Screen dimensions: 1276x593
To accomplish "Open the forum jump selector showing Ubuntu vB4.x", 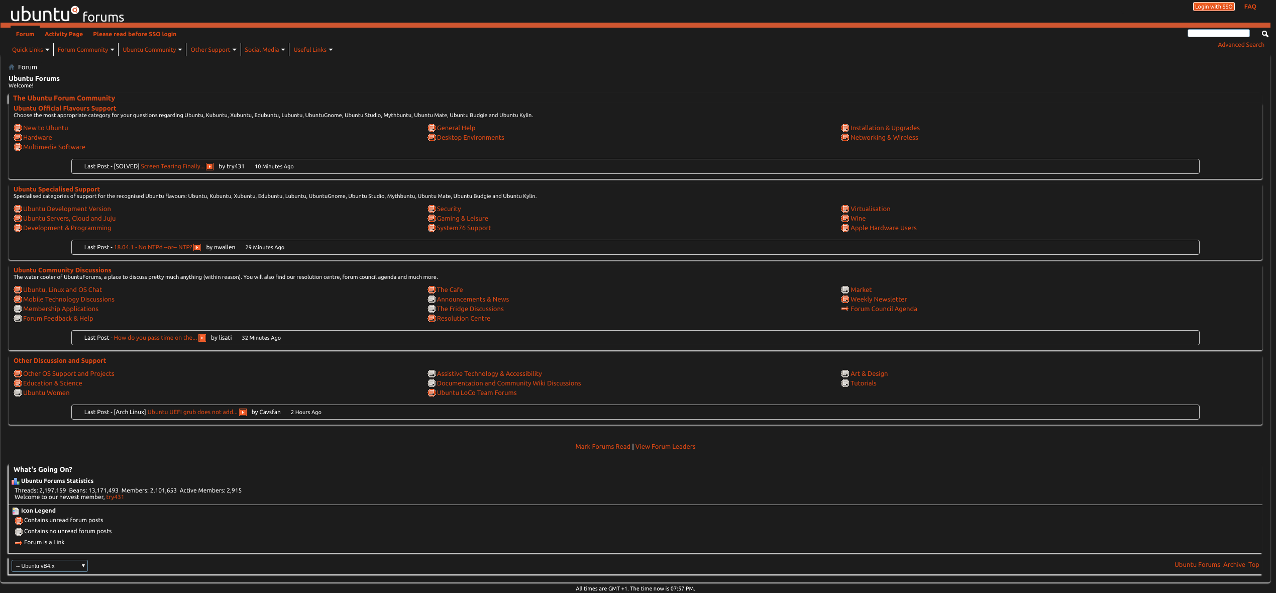I will [x=49, y=565].
